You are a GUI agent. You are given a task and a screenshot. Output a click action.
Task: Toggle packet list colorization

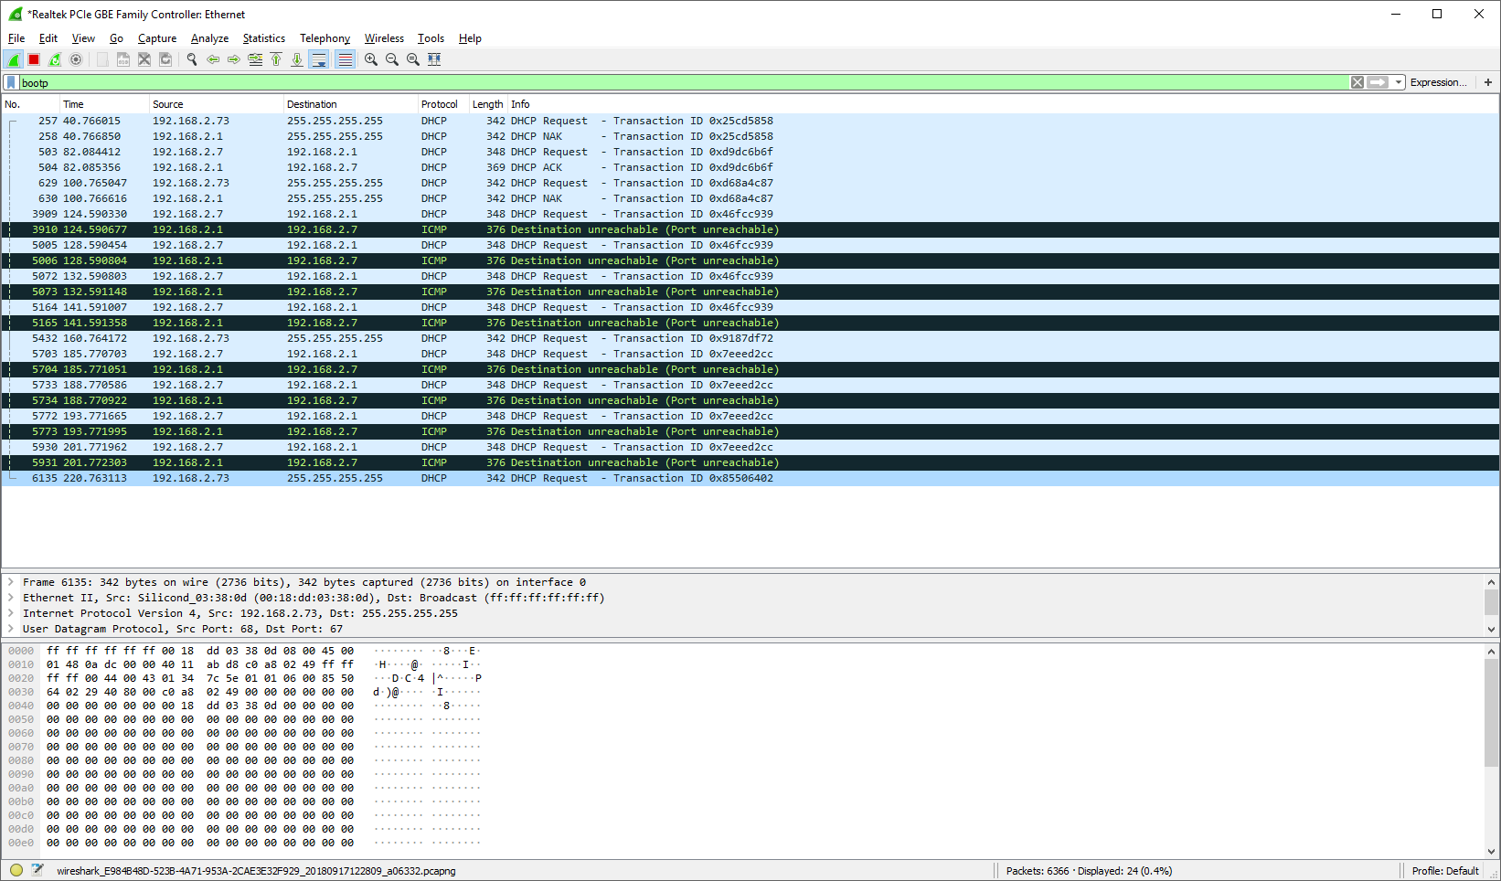[345, 59]
